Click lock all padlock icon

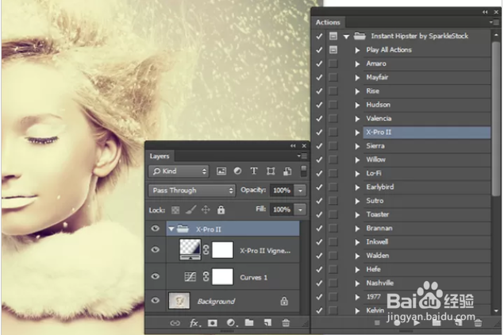tap(221, 210)
